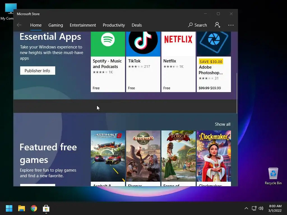Click the Spotify rating stars
Viewport: 287px width, 215px height.
[x=100, y=72]
